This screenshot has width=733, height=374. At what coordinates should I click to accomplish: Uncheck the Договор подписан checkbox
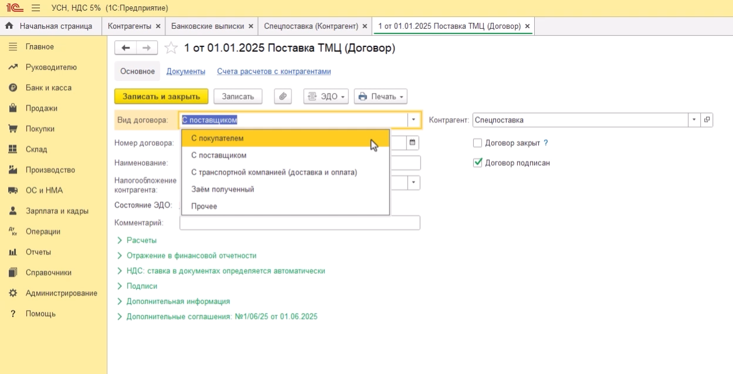(x=477, y=163)
